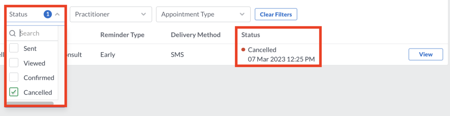Image resolution: width=450 pixels, height=116 pixels.
Task: Check the Viewed status checkbox
Action: (x=14, y=63)
